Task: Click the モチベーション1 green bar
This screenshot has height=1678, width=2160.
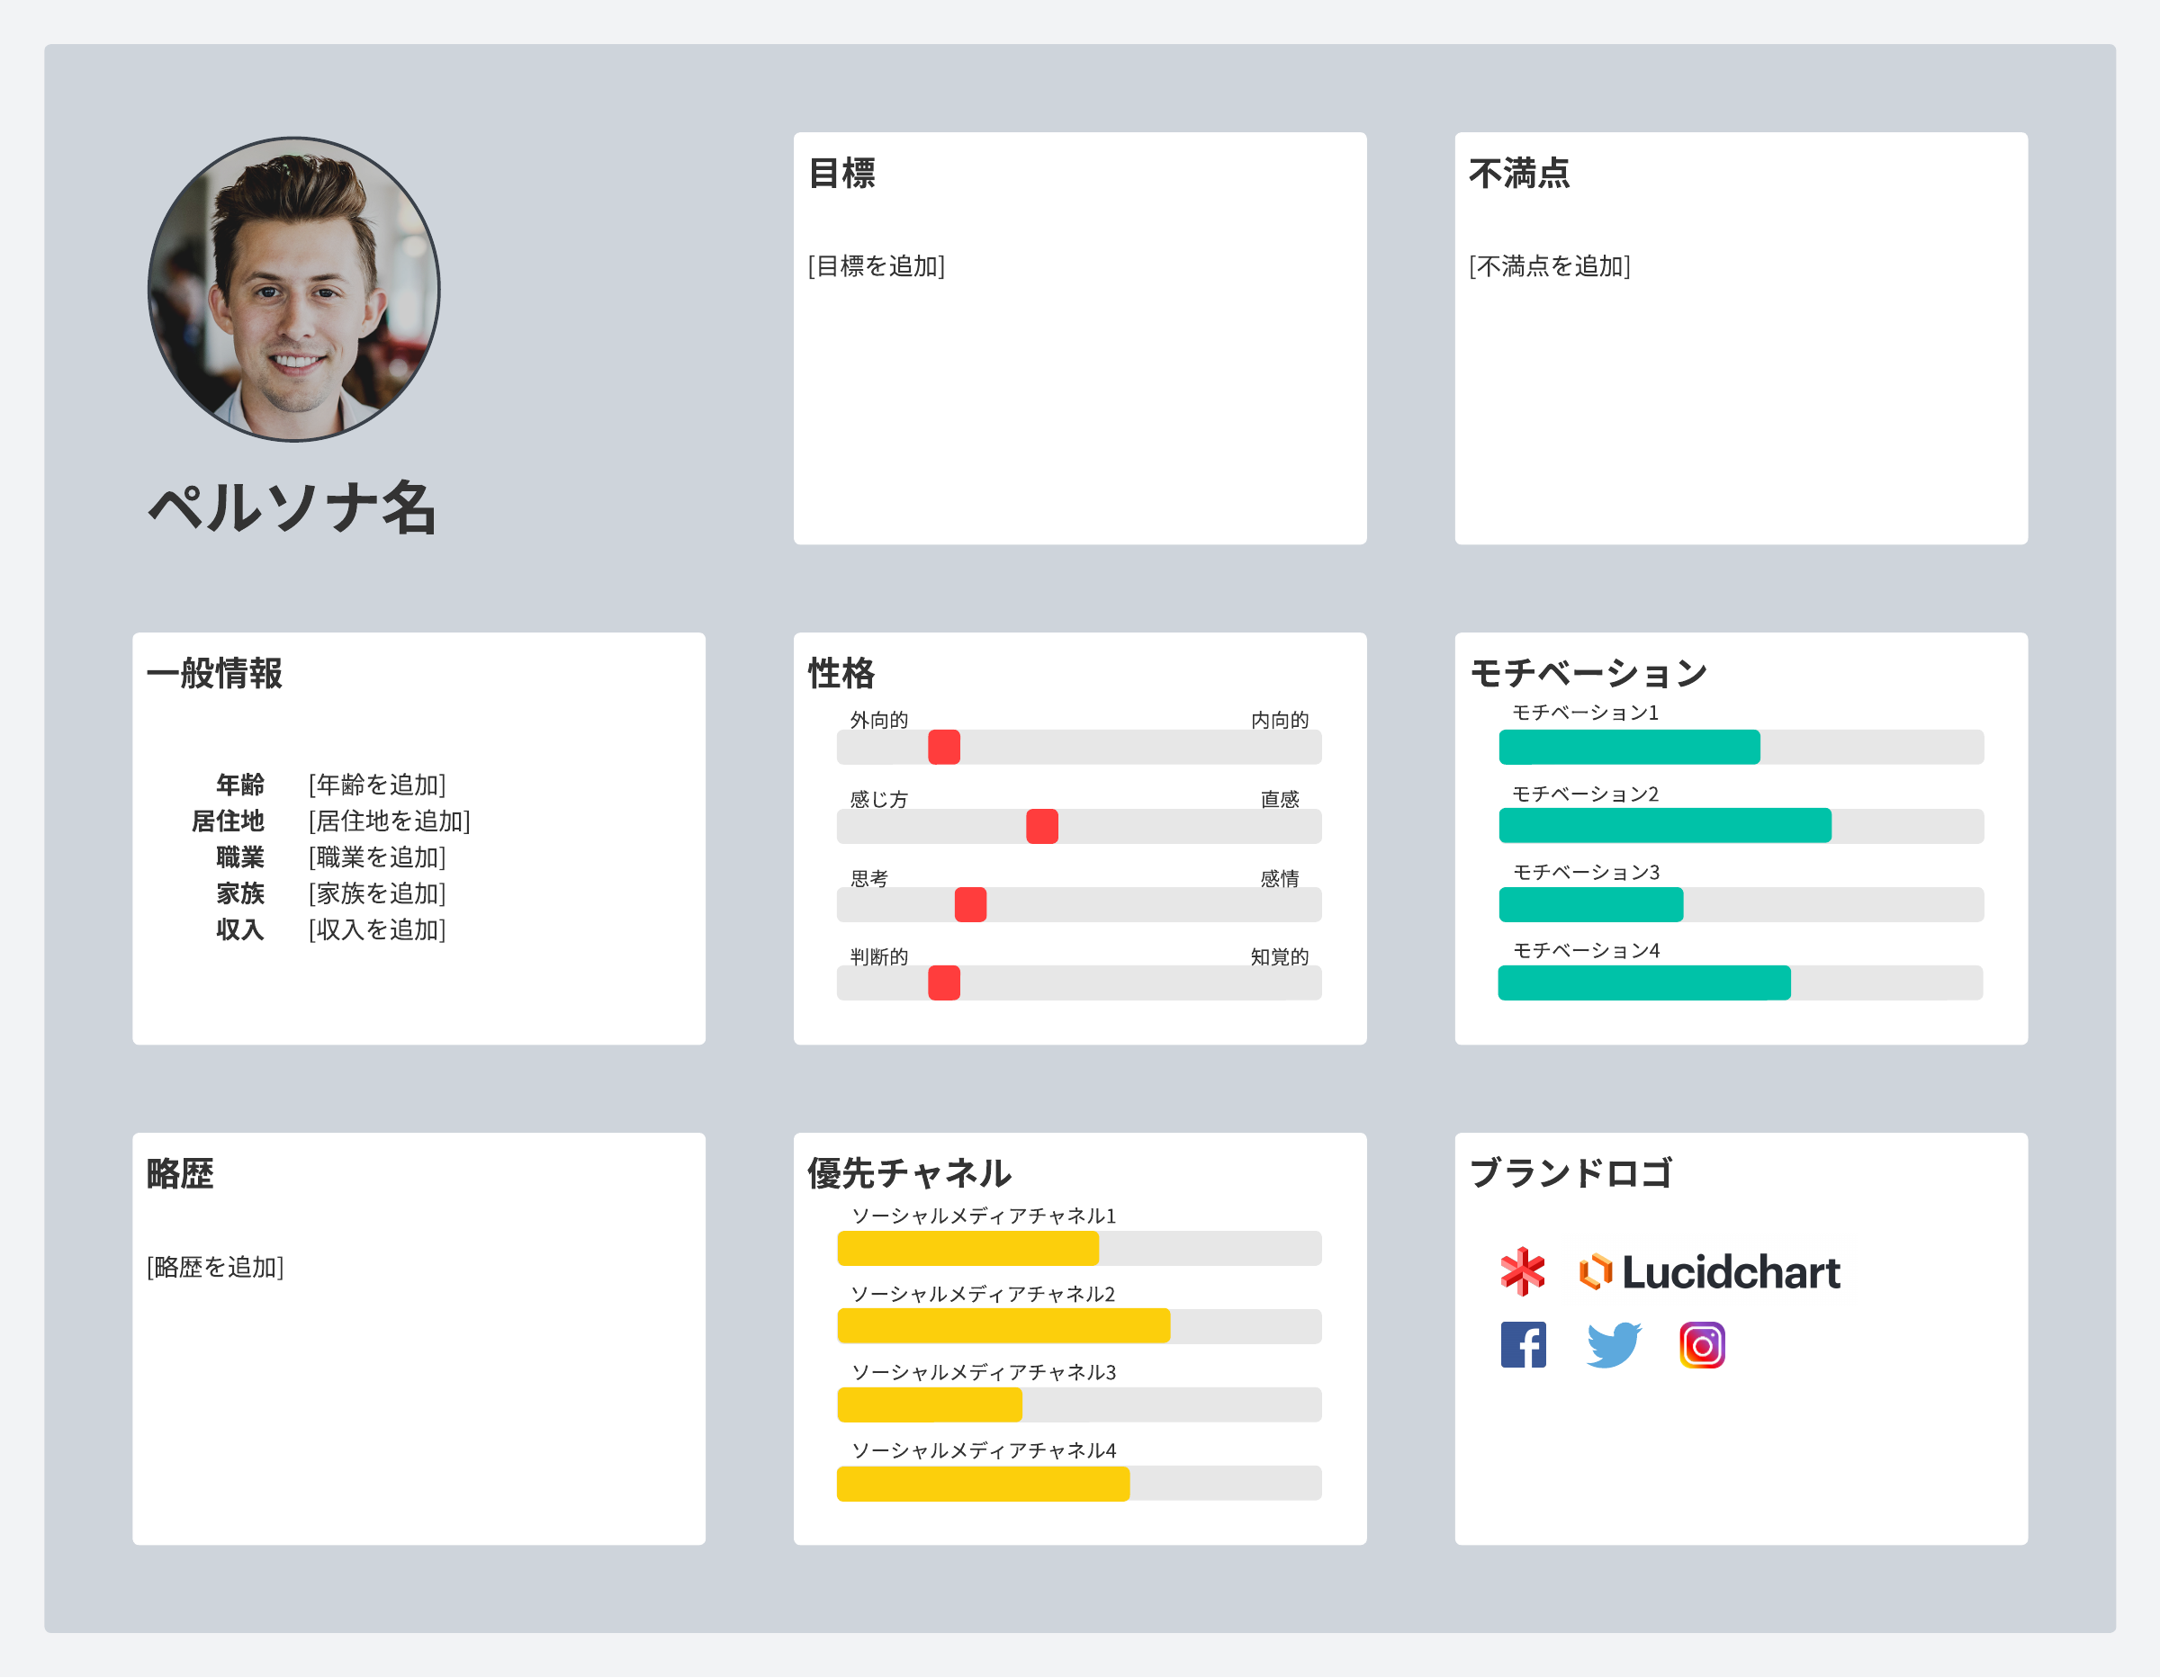Action: click(x=1629, y=748)
